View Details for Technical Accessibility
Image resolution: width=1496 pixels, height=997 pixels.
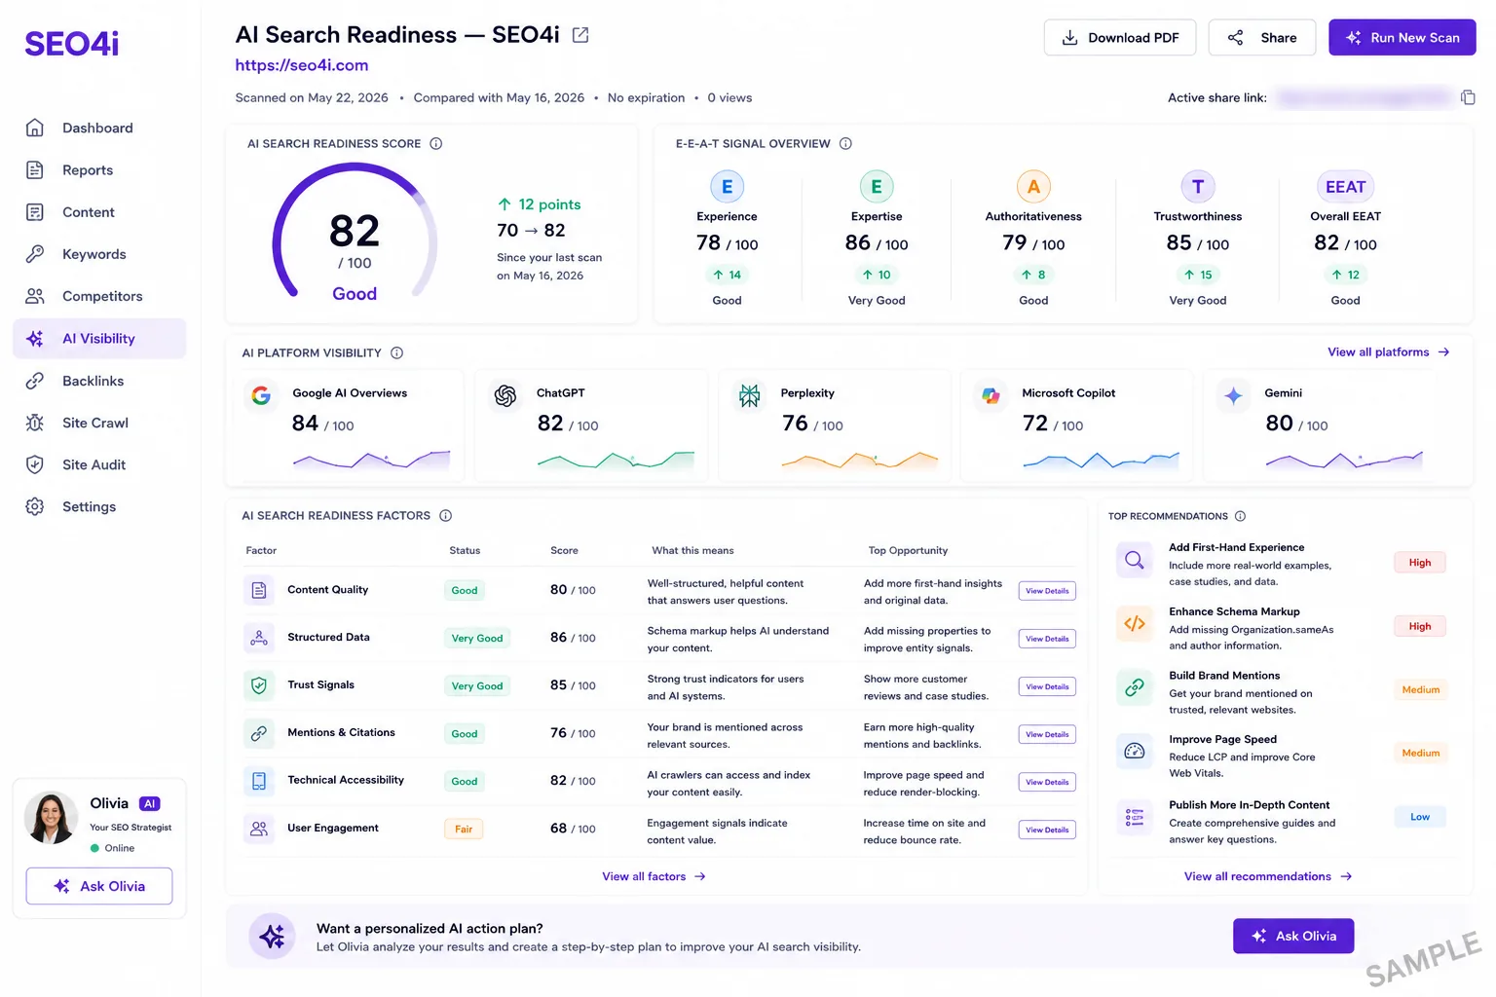[x=1047, y=782]
